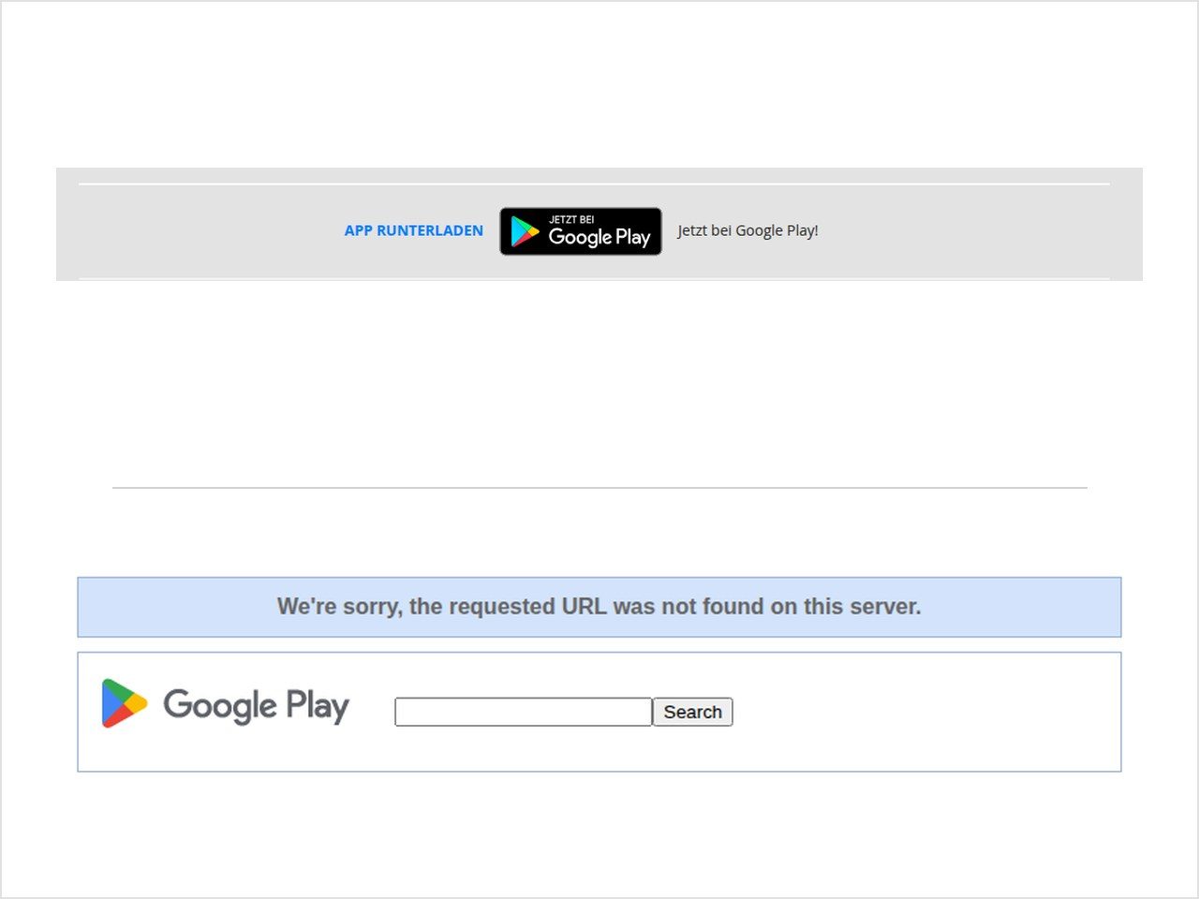Open the black Jetzt bei Google Play badge
Image resolution: width=1199 pixels, height=899 pixels.
pyautogui.click(x=581, y=231)
